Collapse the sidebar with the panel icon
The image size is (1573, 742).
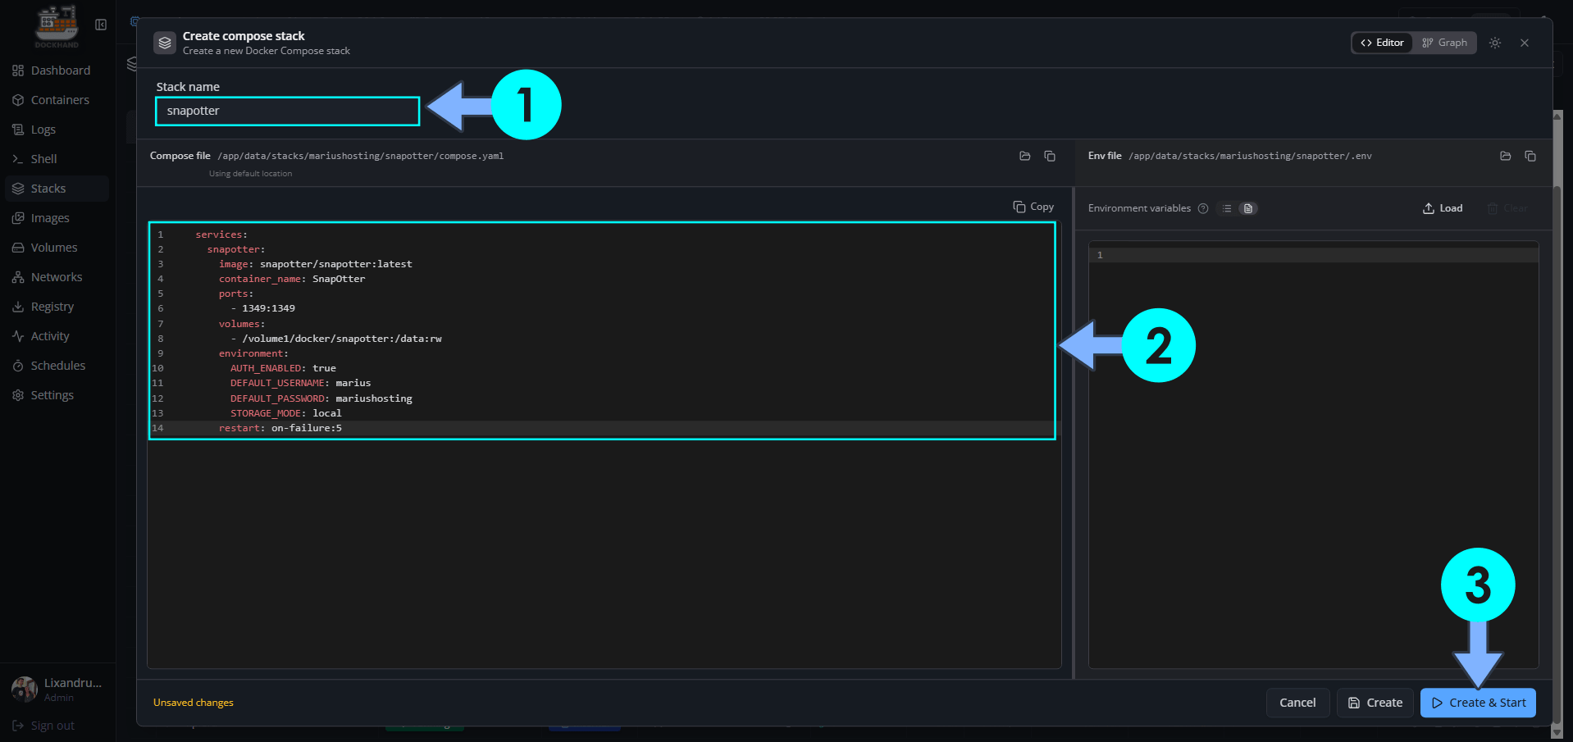coord(101,25)
